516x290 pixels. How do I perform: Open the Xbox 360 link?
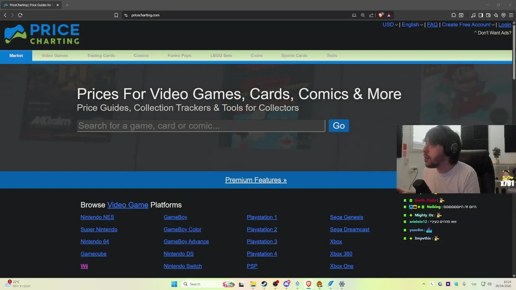coord(341,254)
